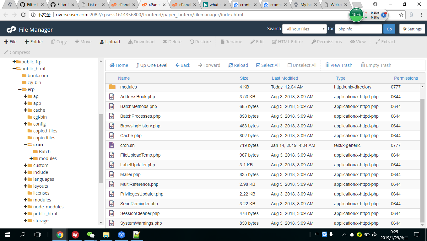The width and height of the screenshot is (427, 241).
Task: Open licenses folder in tree
Action: (41, 193)
